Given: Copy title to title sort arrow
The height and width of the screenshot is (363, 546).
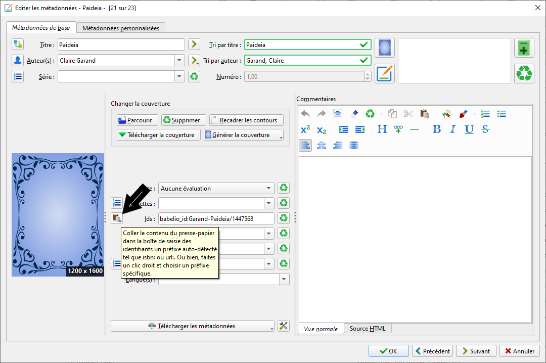Looking at the screenshot, I should click(194, 44).
